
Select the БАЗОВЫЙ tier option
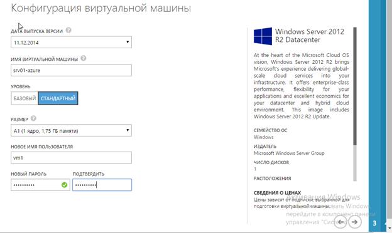coord(24,98)
